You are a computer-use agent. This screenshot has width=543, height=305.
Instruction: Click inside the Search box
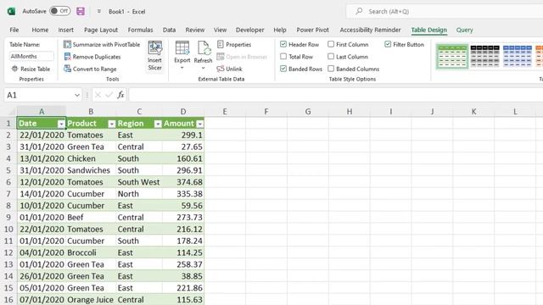pos(445,11)
